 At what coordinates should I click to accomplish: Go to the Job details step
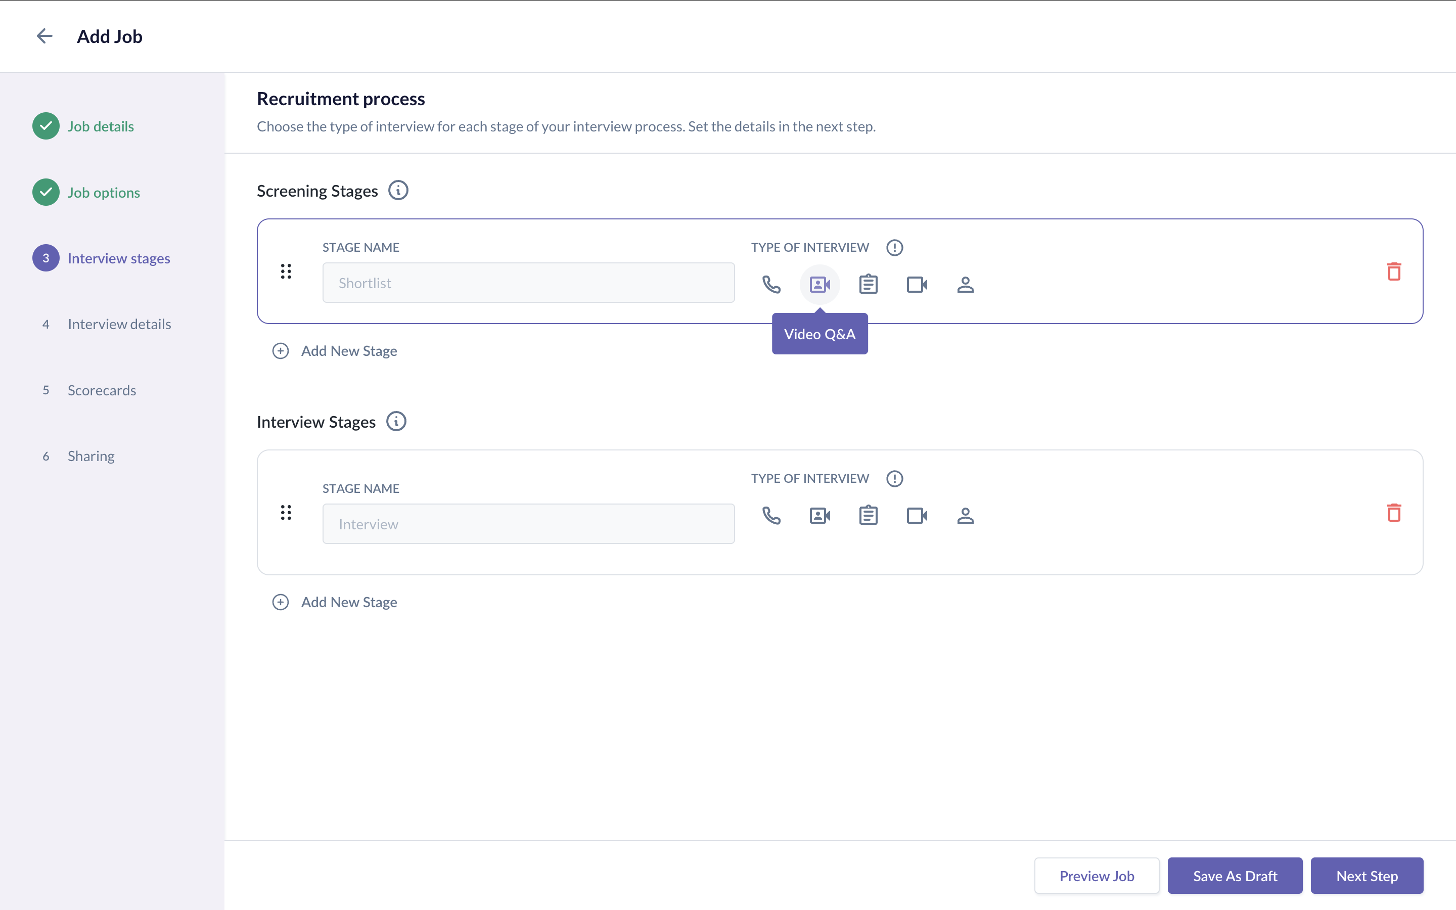coord(101,126)
